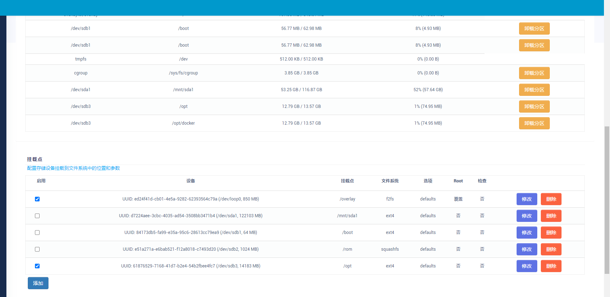Select the f2fs filesystem cell
This screenshot has height=297, width=610.
[x=390, y=199]
